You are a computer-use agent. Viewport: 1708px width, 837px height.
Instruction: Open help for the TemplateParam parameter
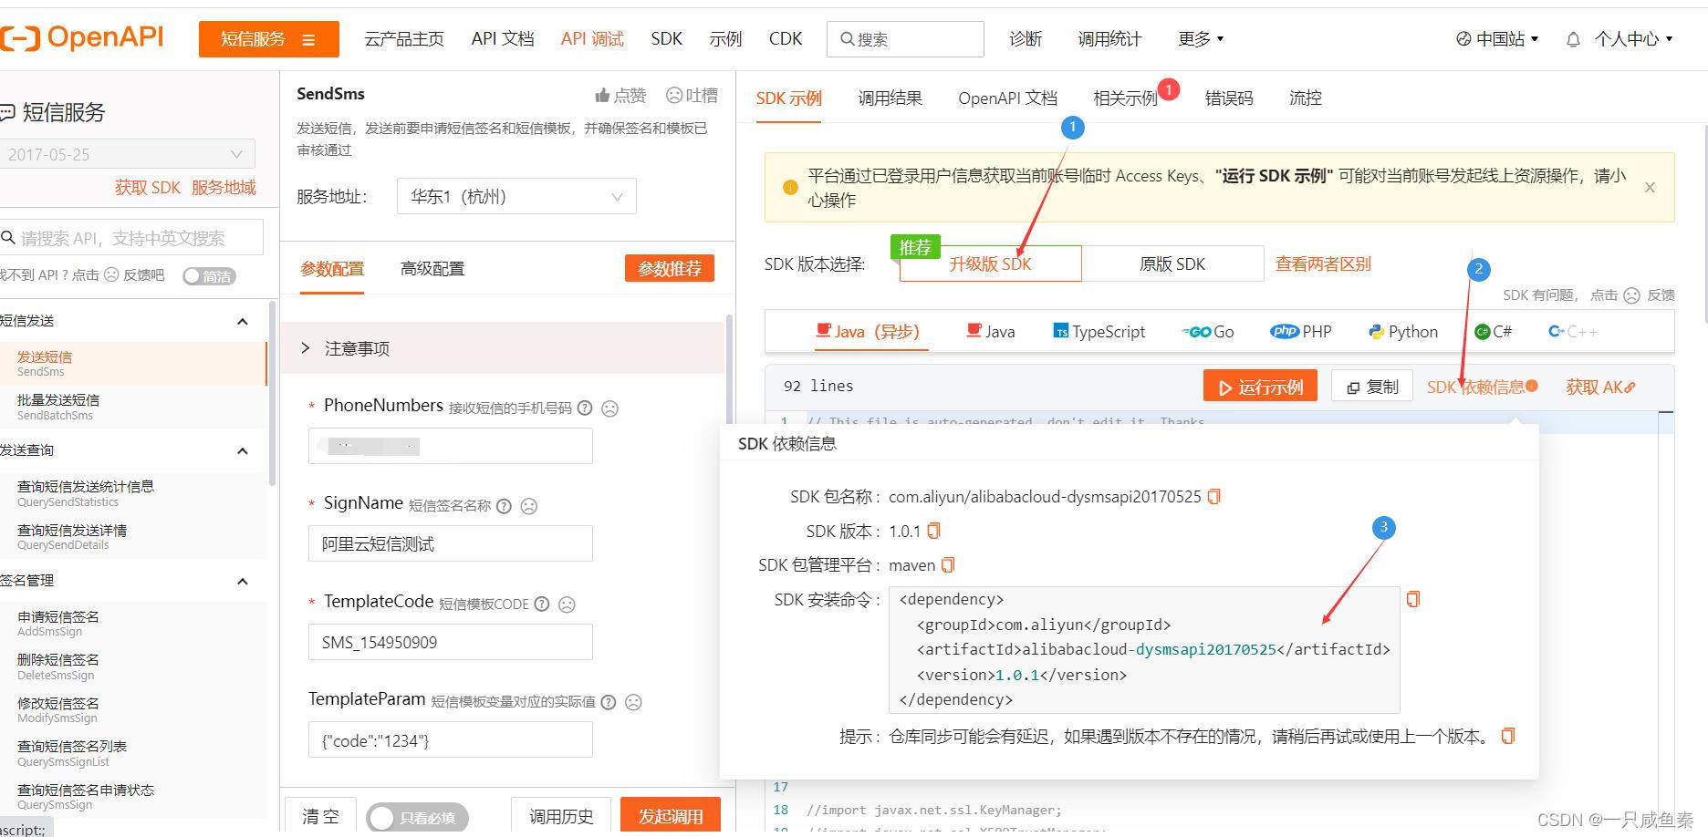pyautogui.click(x=609, y=702)
